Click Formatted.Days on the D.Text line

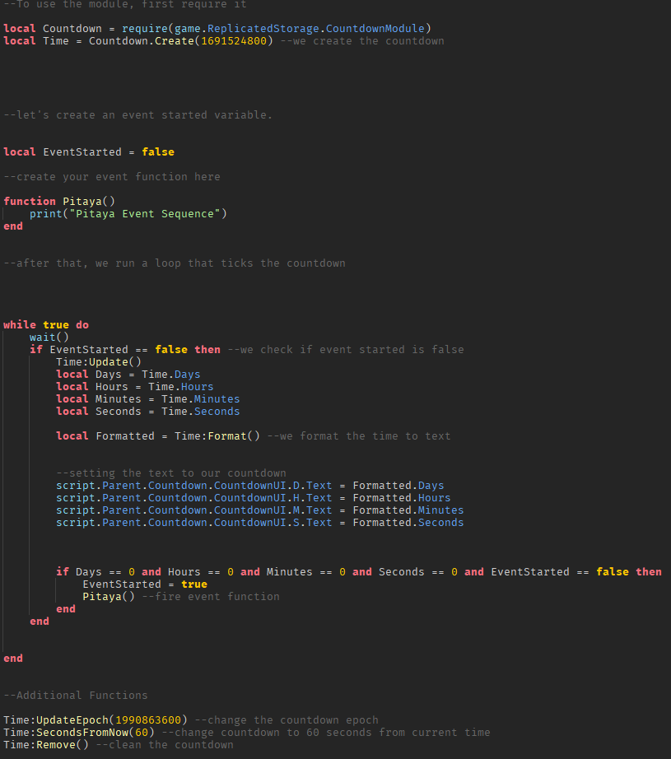398,486
